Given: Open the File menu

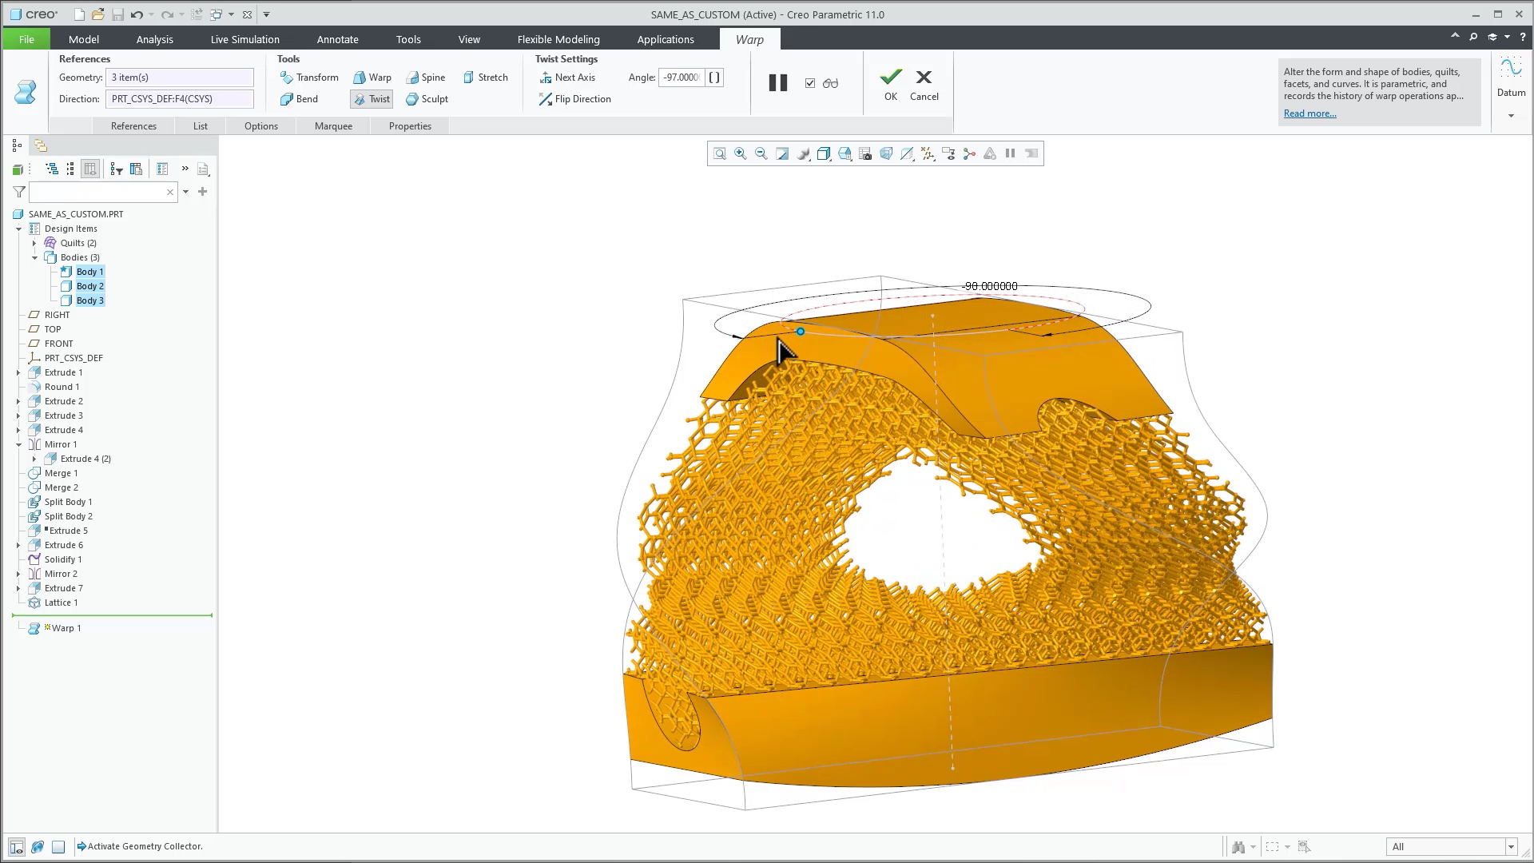Looking at the screenshot, I should pyautogui.click(x=26, y=39).
